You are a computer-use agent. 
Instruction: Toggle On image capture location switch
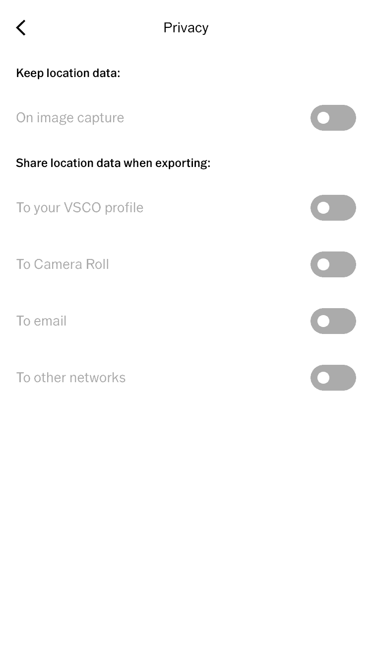tap(333, 118)
